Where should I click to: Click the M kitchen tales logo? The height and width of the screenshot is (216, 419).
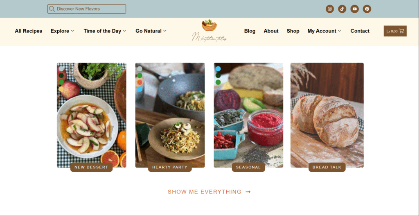209,30
